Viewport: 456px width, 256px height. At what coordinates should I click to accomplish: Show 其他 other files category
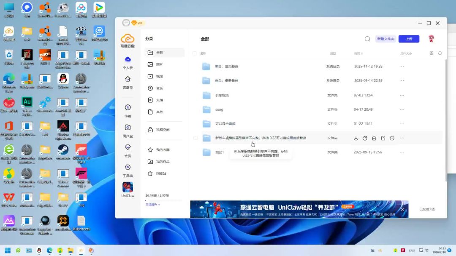coord(165,112)
